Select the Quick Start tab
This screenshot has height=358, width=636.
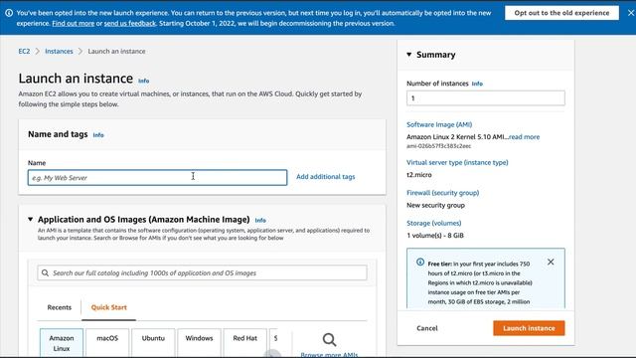108,307
